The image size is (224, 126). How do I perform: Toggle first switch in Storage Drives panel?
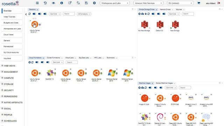click(153, 14)
